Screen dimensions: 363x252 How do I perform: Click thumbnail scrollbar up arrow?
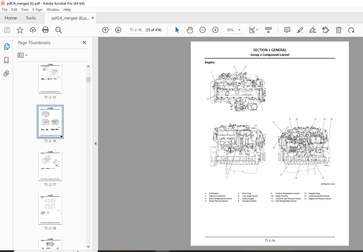coord(88,66)
